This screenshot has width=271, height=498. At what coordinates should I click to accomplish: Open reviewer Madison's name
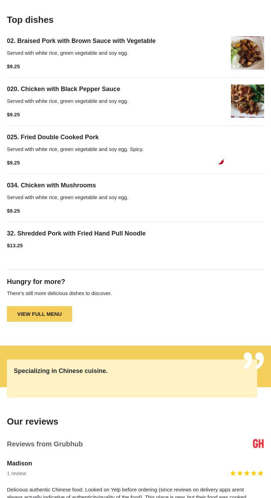tap(19, 463)
